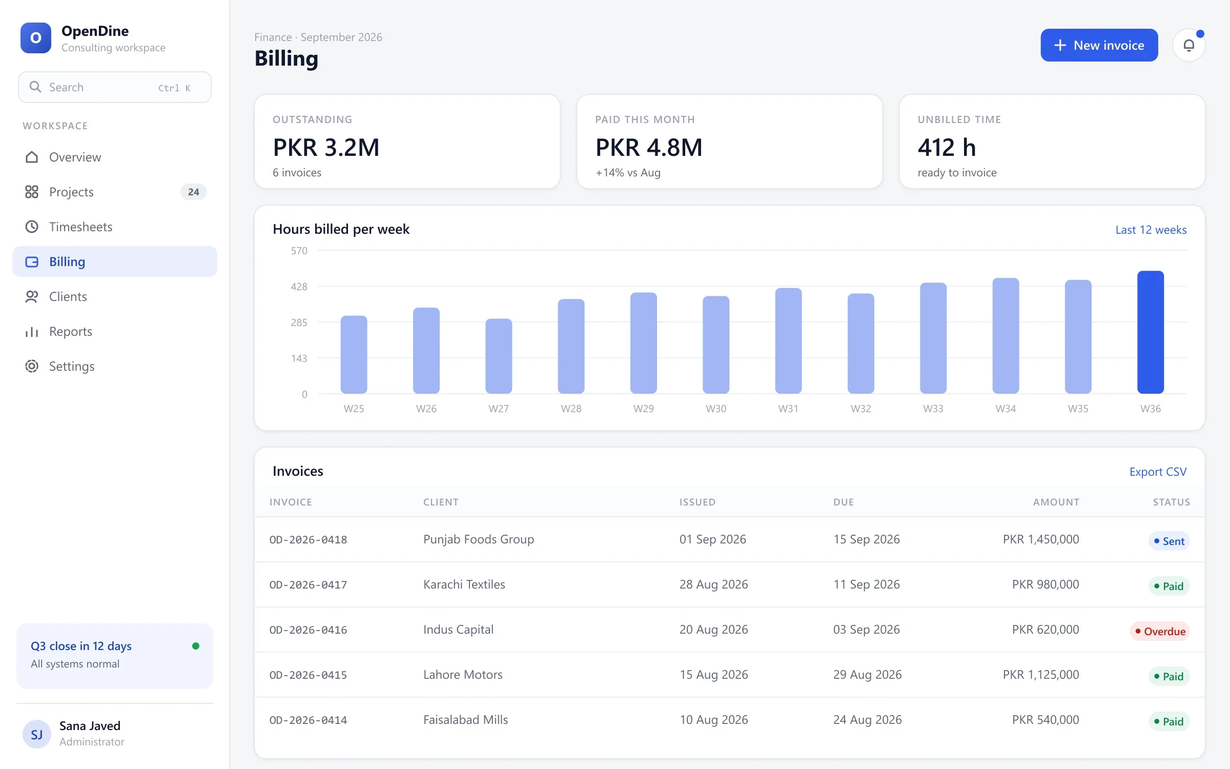Select the W29 bar in the chart
Screen dimensions: 1230x769
[x=644, y=343]
